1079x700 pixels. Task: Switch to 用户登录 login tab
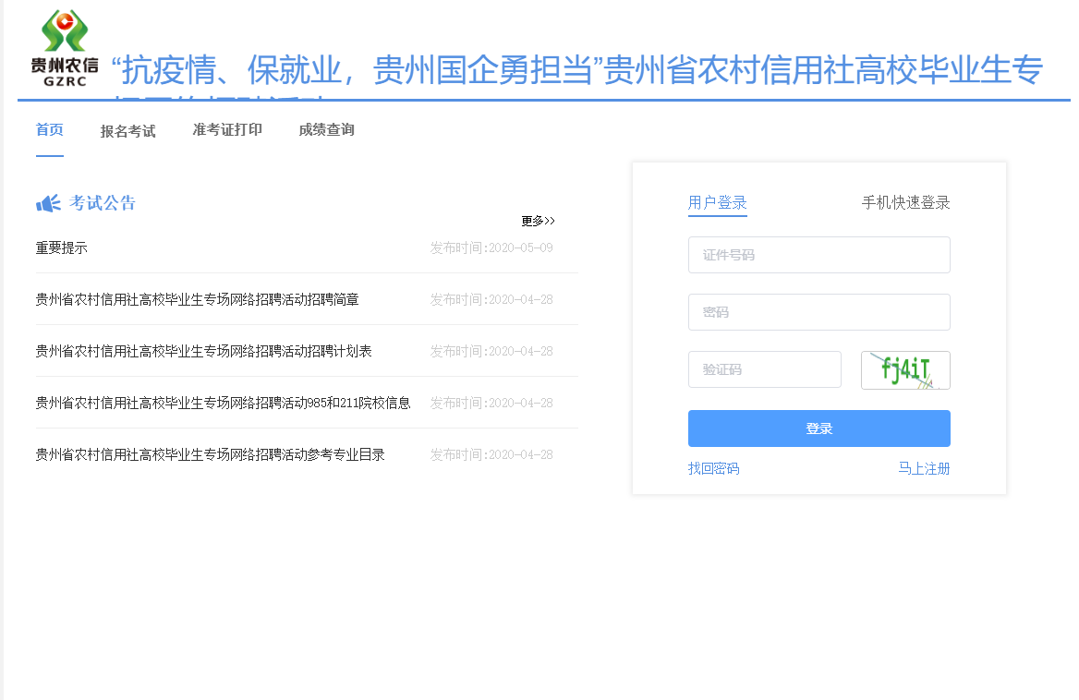point(717,203)
